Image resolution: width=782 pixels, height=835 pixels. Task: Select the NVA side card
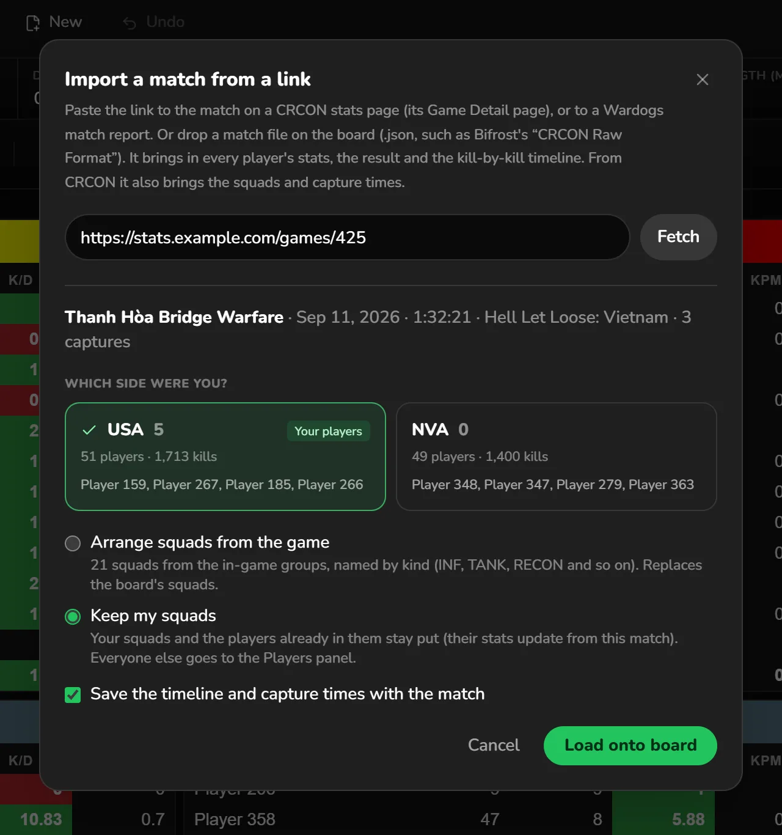pos(556,456)
